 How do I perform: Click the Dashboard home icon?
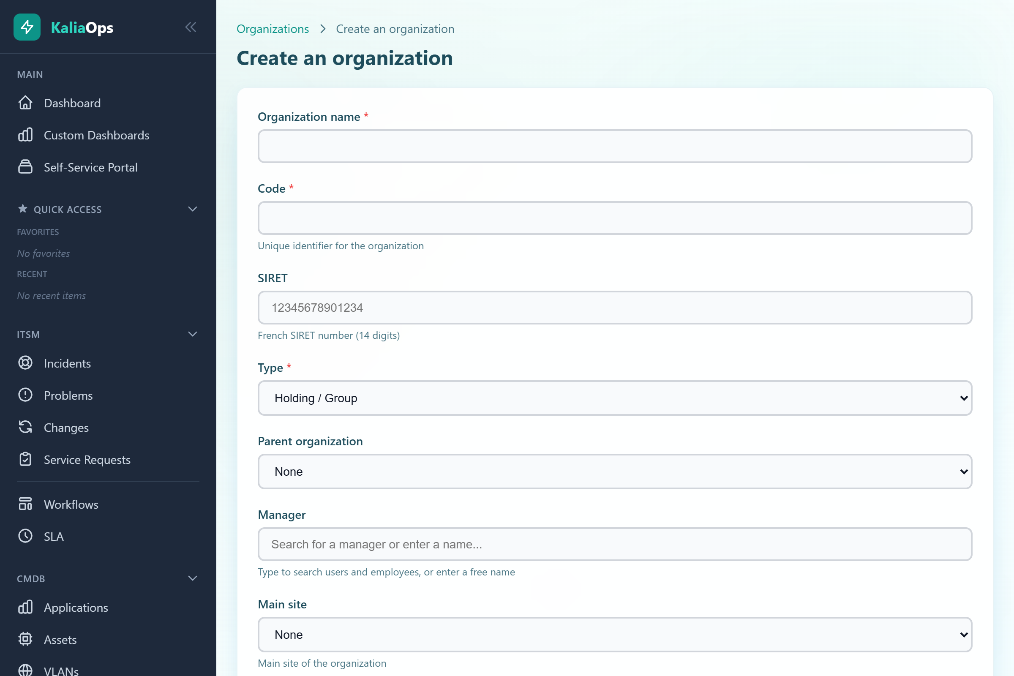tap(25, 103)
